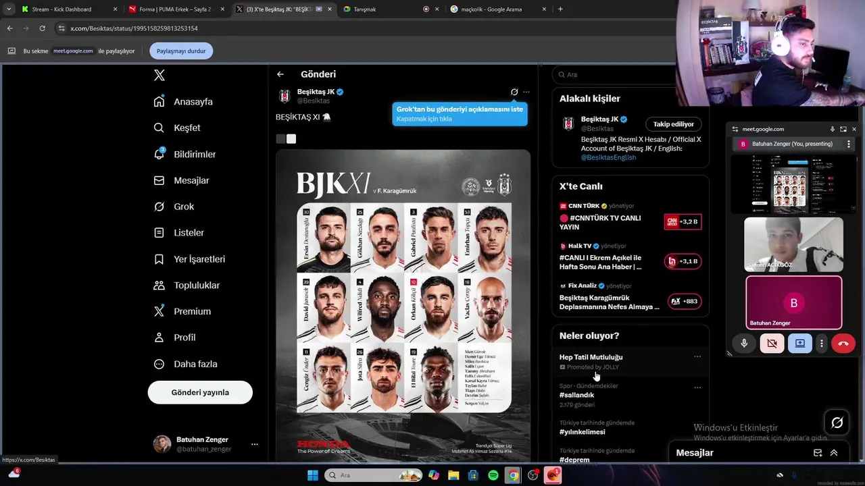The height and width of the screenshot is (486, 865).
Task: Click the site information icon in address bar
Action: (x=61, y=28)
